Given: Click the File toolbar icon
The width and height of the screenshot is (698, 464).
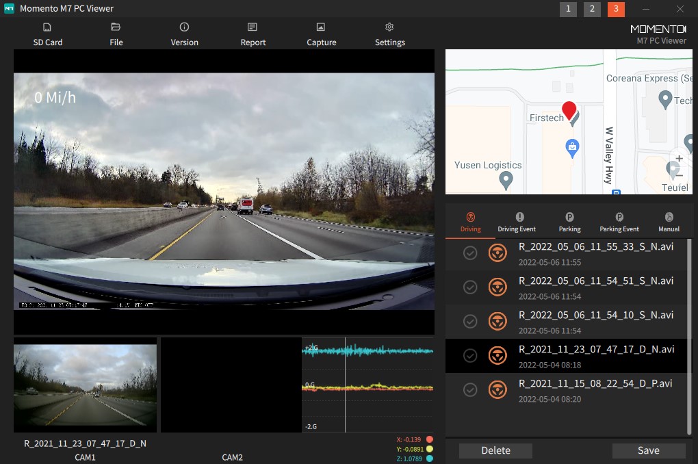Looking at the screenshot, I should (116, 29).
